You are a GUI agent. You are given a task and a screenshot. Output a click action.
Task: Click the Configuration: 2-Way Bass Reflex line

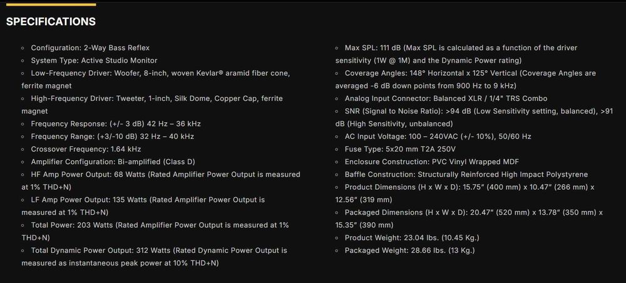point(90,48)
